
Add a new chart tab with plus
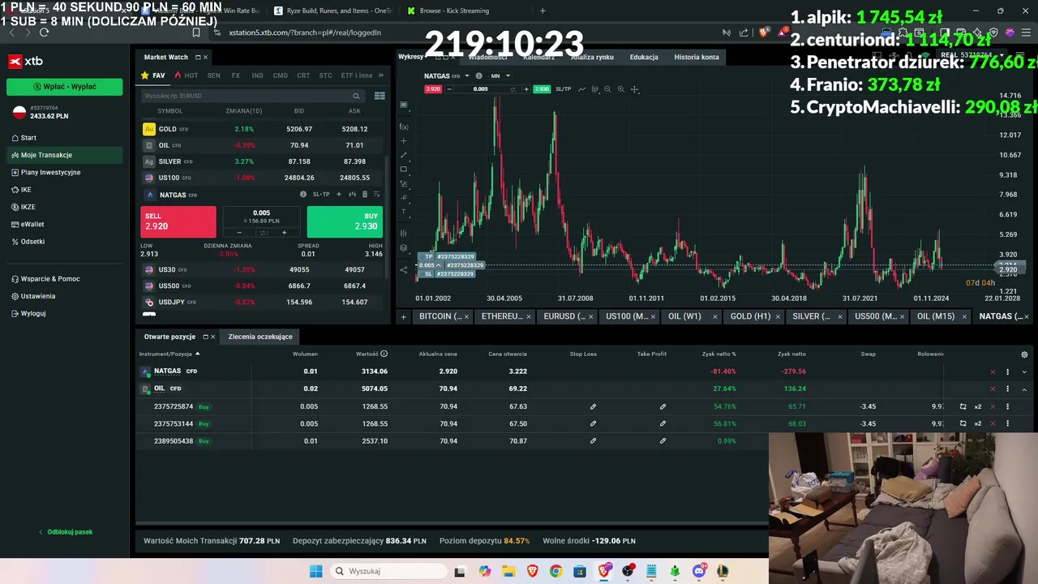403,316
